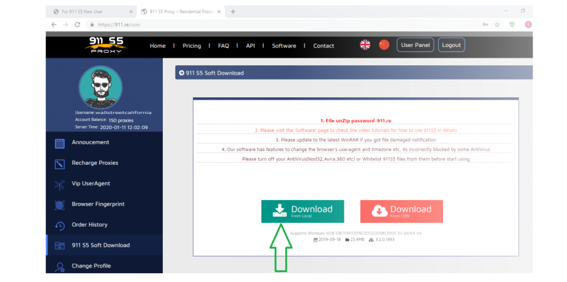Open the Home menu item
The image size is (567, 282).
(158, 46)
